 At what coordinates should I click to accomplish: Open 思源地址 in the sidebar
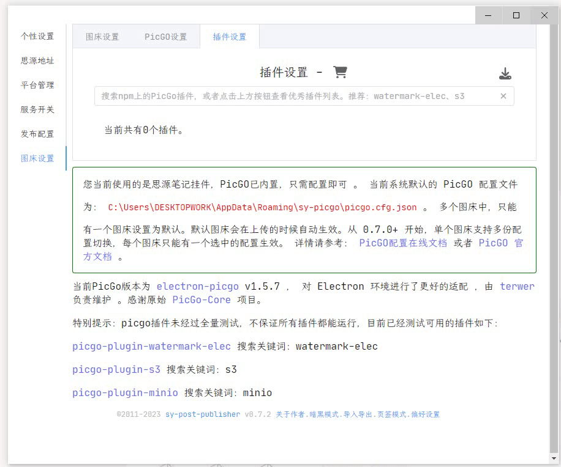point(37,61)
